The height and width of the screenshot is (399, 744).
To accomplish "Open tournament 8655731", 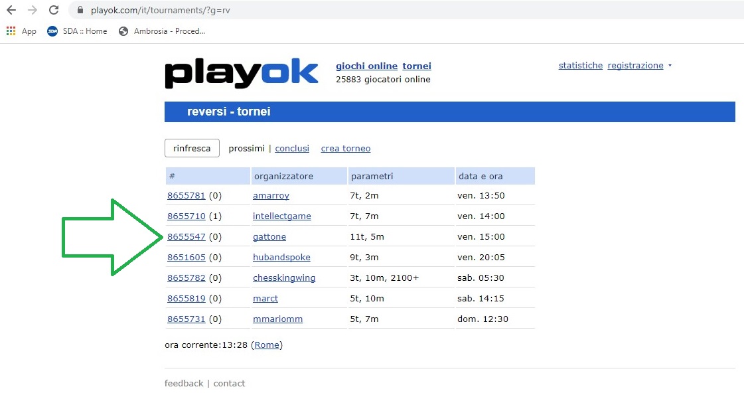I will pos(186,319).
